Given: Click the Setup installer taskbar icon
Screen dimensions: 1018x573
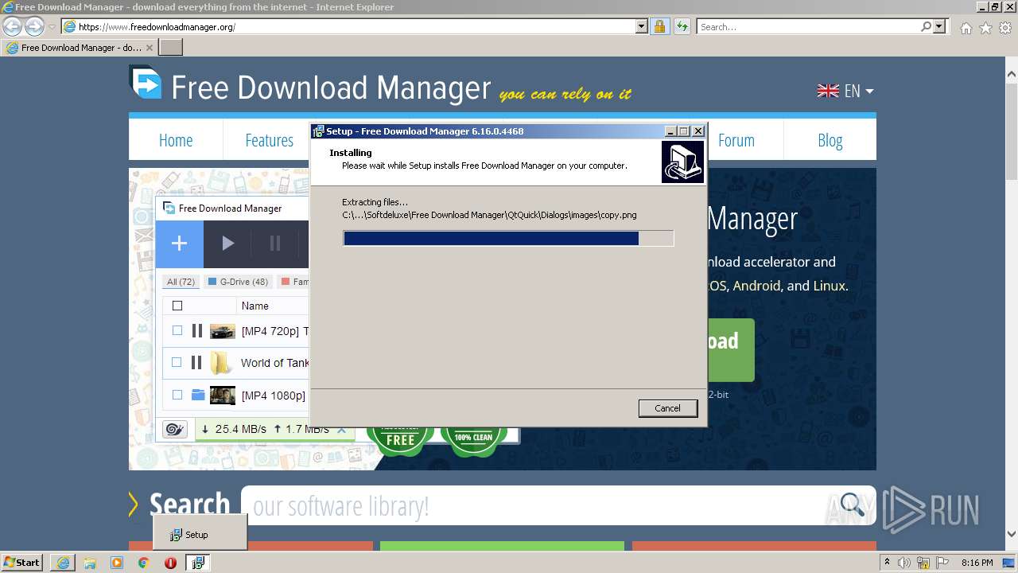Looking at the screenshot, I should (x=197, y=563).
